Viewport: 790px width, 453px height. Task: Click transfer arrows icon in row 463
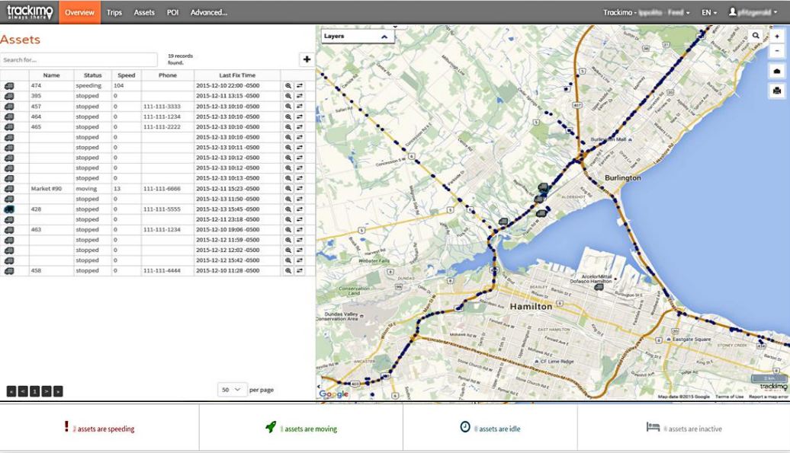pyautogui.click(x=300, y=230)
